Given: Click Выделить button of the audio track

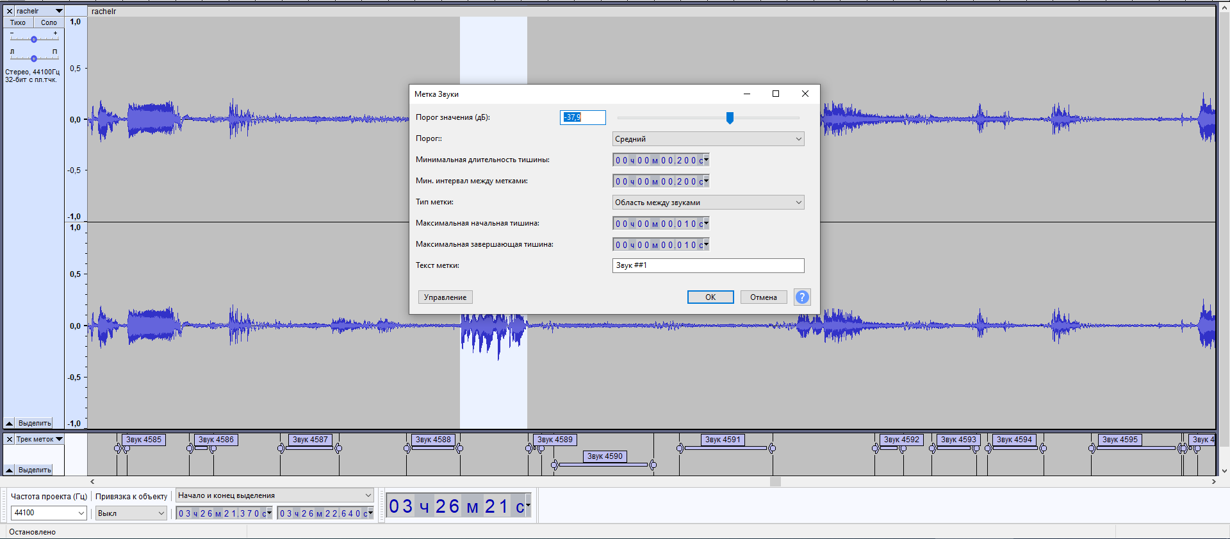Looking at the screenshot, I should [x=34, y=423].
